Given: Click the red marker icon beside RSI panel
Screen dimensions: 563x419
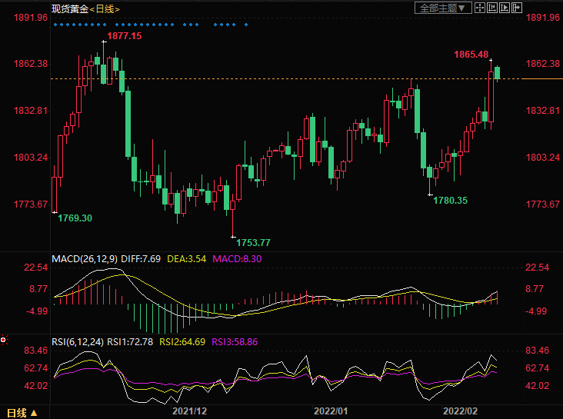Looking at the screenshot, I should point(4,339).
